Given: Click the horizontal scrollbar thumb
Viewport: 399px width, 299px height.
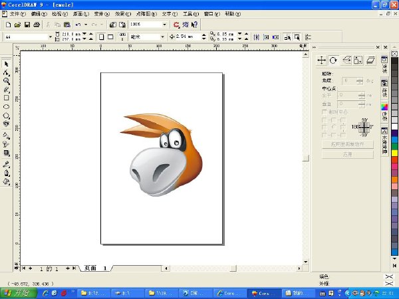Looking at the screenshot, I should 233,268.
